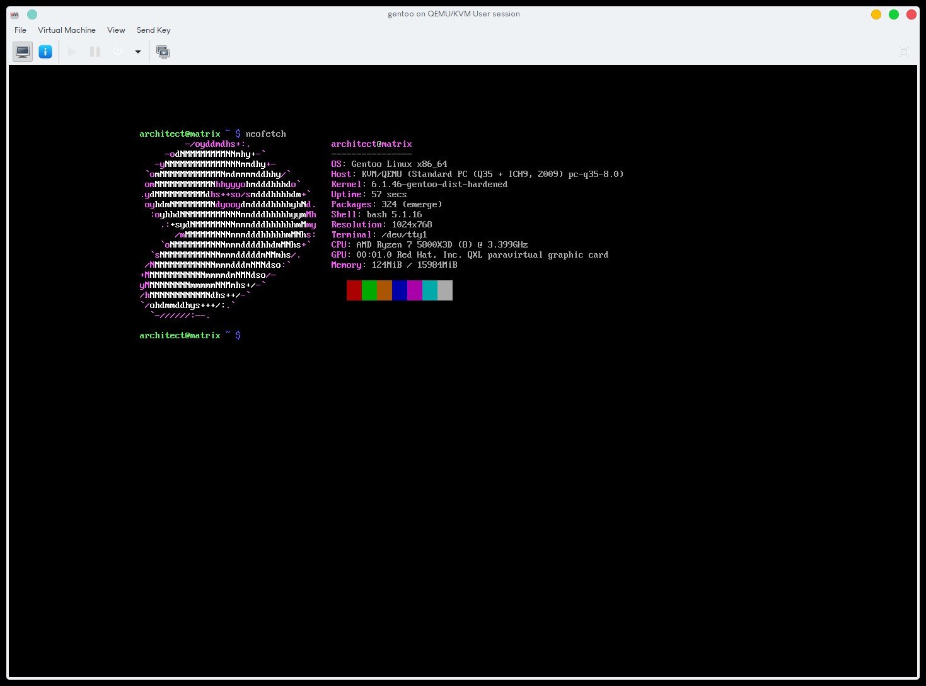This screenshot has height=686, width=926.
Task: Click the teal circle button in title bar
Action: (32, 14)
